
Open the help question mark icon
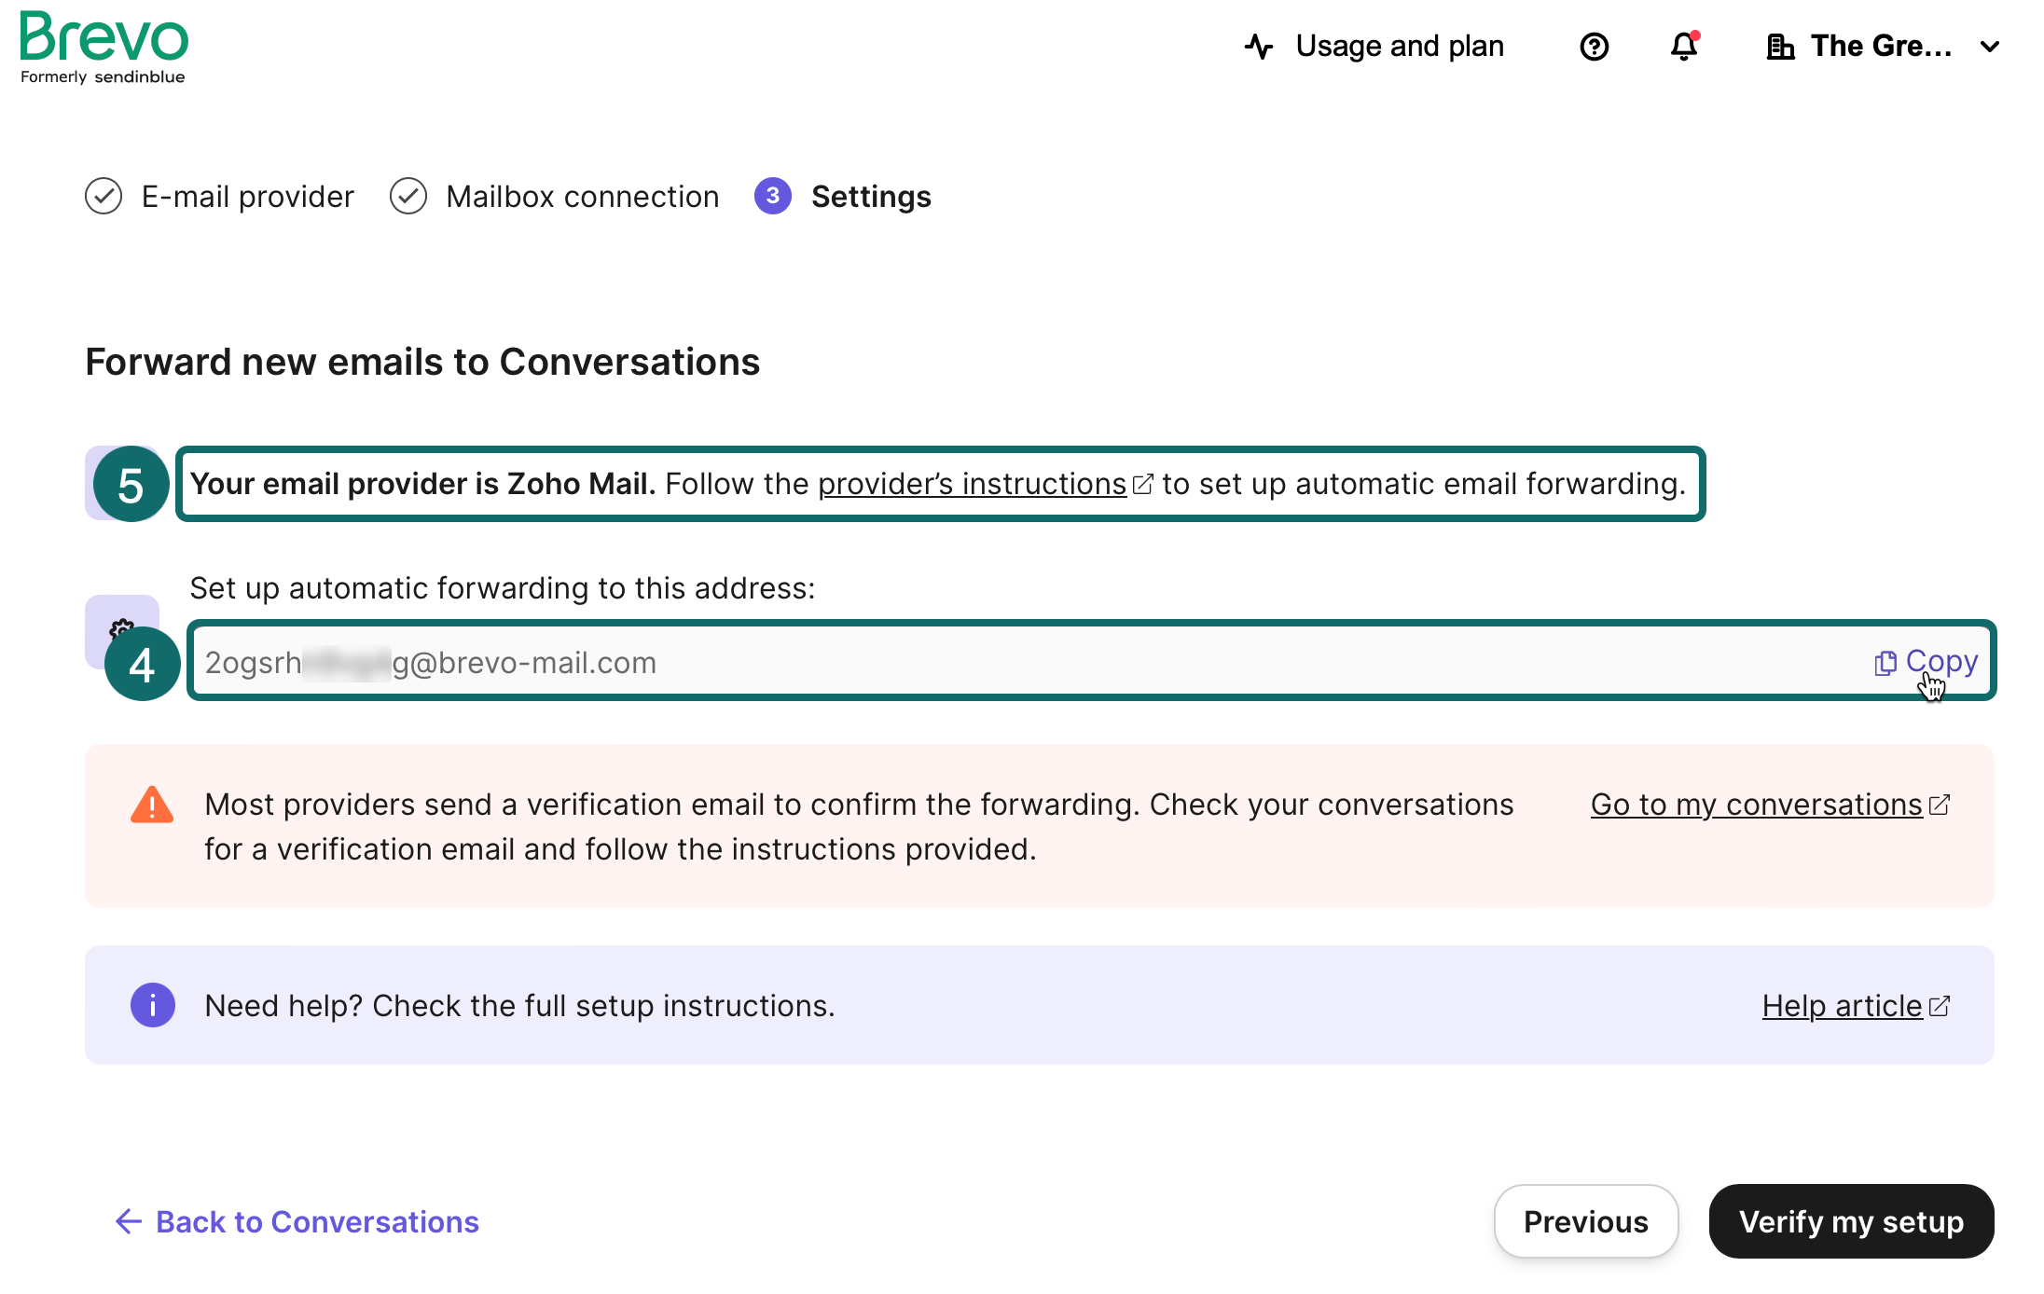tap(1594, 47)
